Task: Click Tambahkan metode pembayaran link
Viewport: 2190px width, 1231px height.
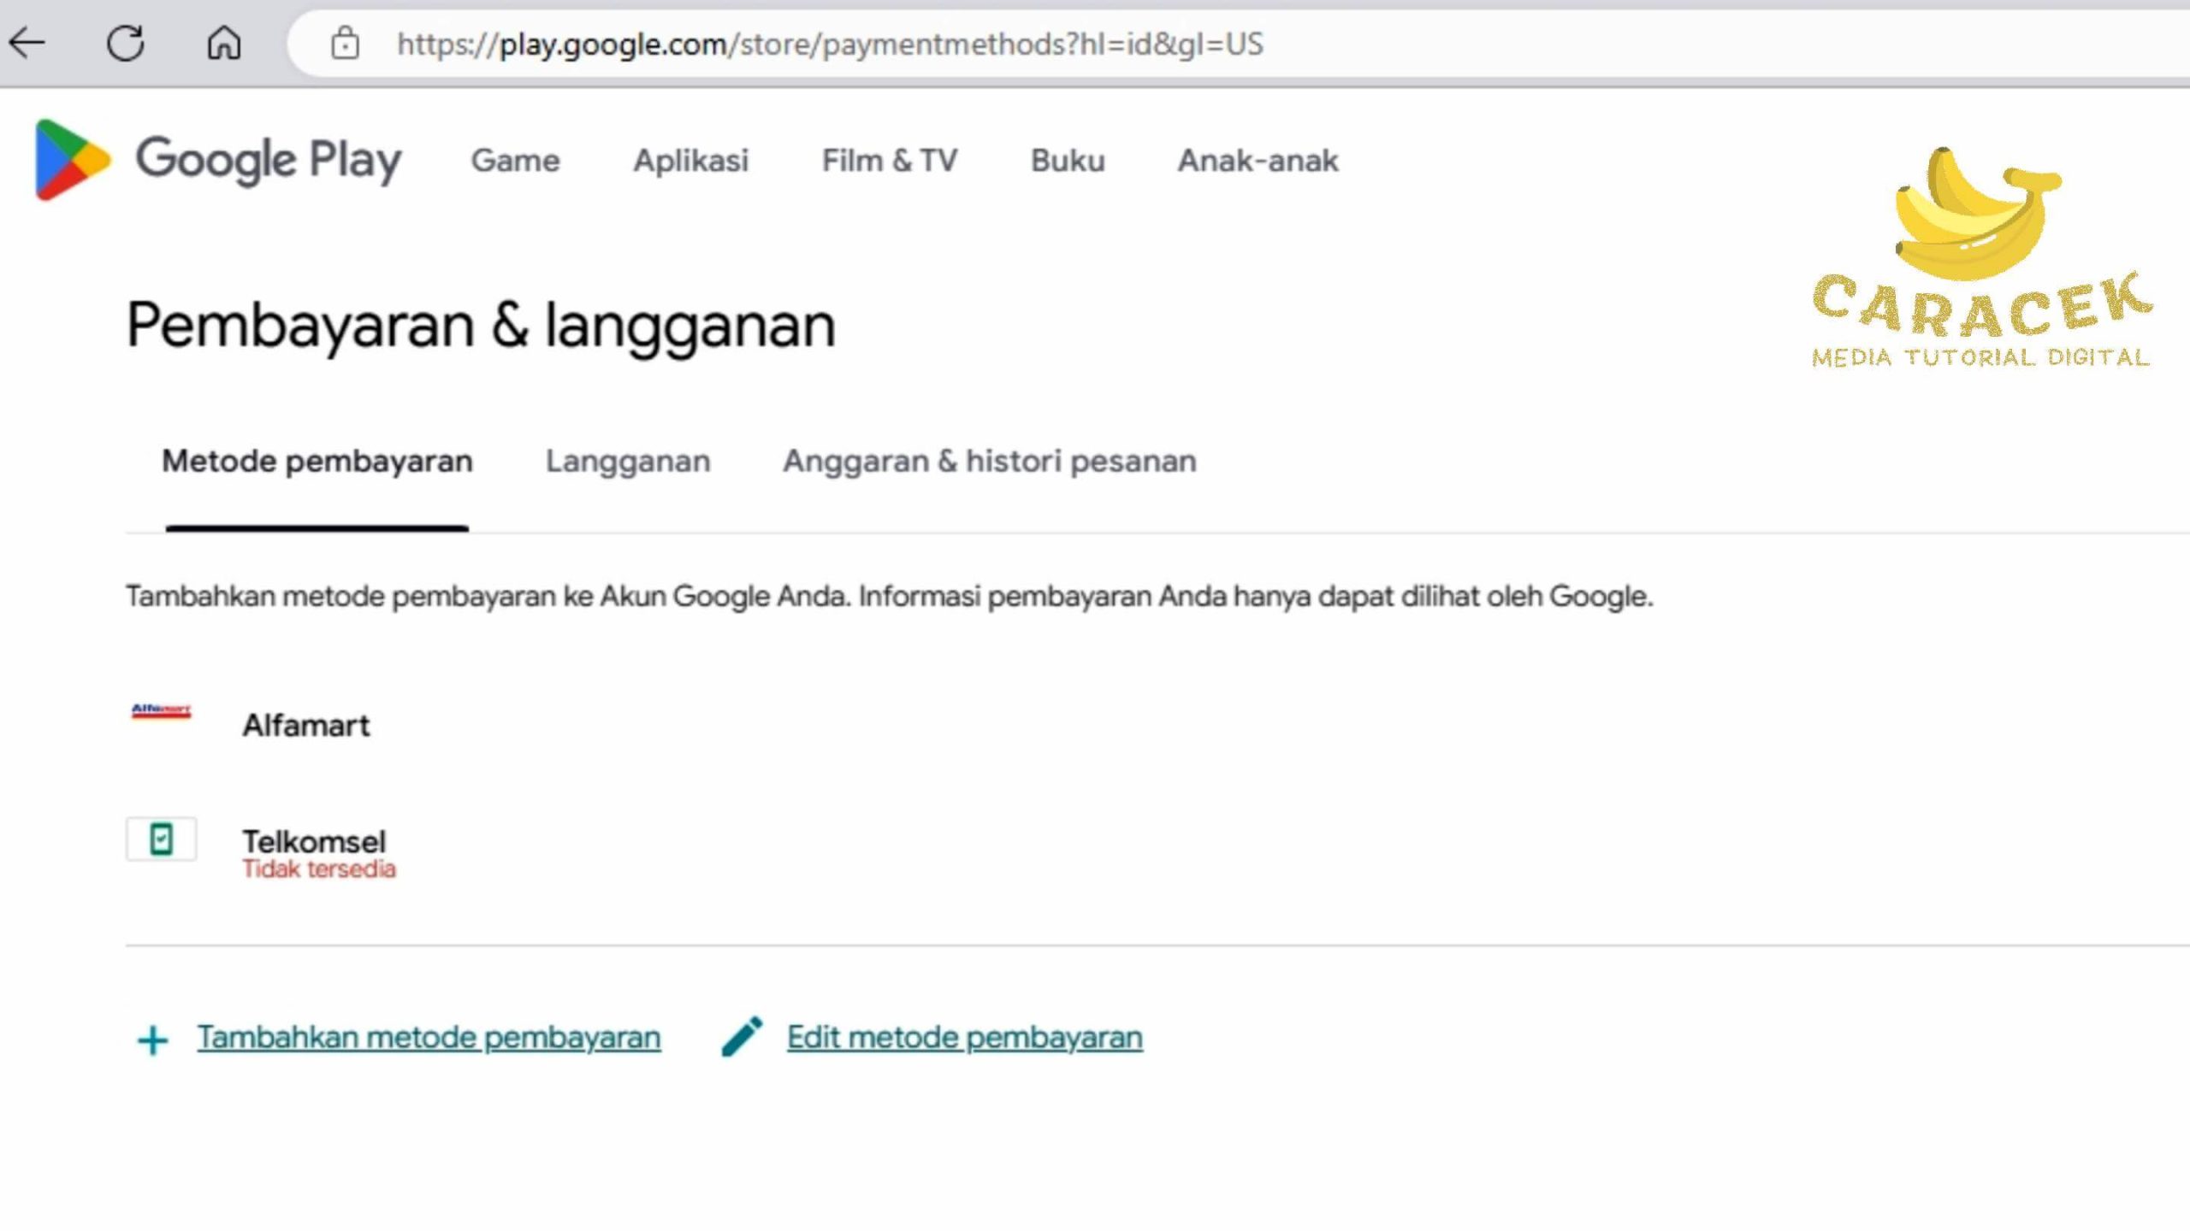Action: [x=429, y=1037]
